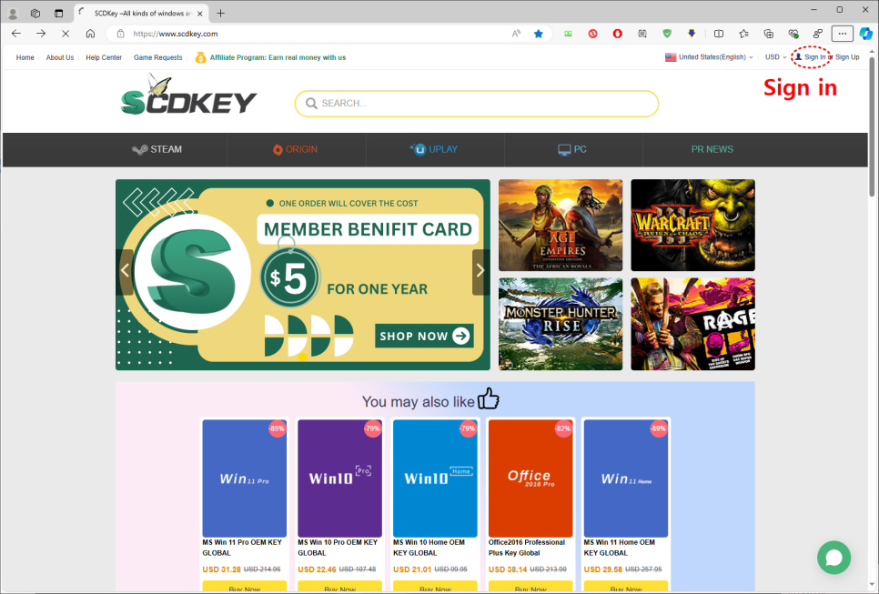
Task: Open site information lock icon in address bar
Action: (x=120, y=34)
